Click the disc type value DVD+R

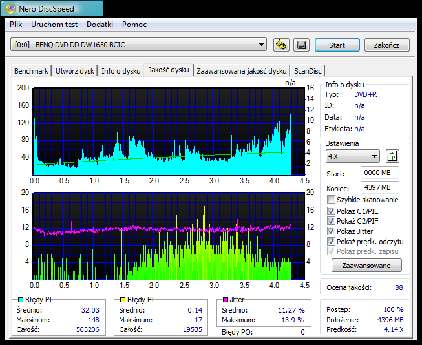click(365, 94)
